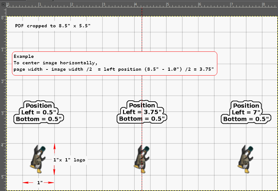Select the centered penguin logo on the guide
The width and height of the screenshot is (278, 191).
pyautogui.click(x=142, y=159)
